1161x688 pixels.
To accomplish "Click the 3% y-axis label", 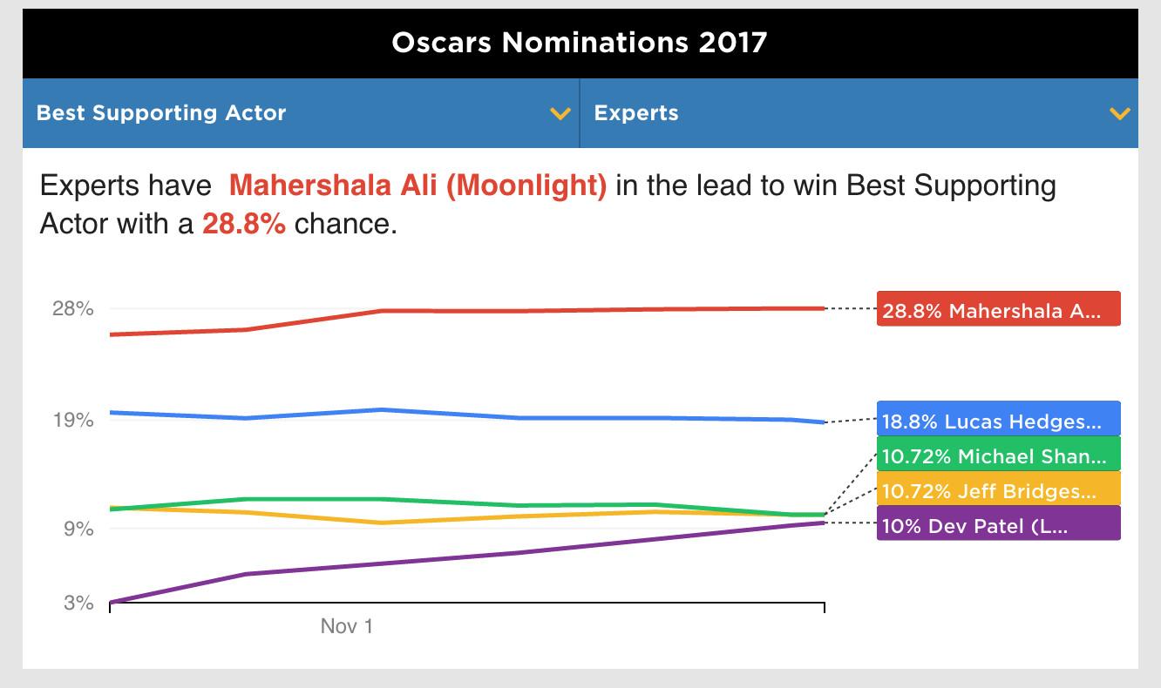I will point(78,603).
